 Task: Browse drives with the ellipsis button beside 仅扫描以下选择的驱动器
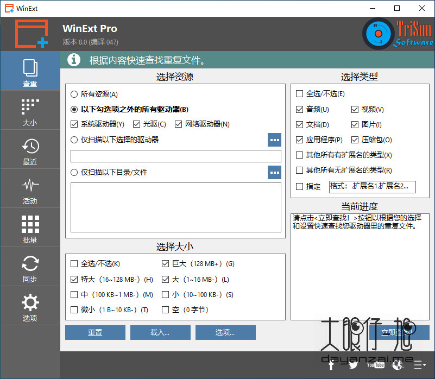click(x=274, y=140)
